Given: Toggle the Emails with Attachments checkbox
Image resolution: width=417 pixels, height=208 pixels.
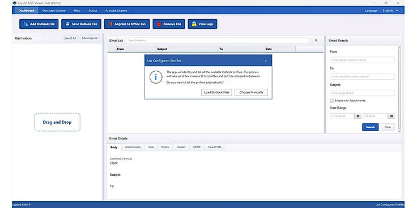Looking at the screenshot, I should (x=331, y=101).
